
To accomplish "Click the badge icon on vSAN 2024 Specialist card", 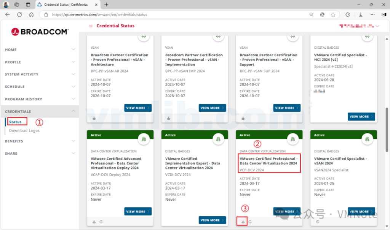I will pos(367,139).
